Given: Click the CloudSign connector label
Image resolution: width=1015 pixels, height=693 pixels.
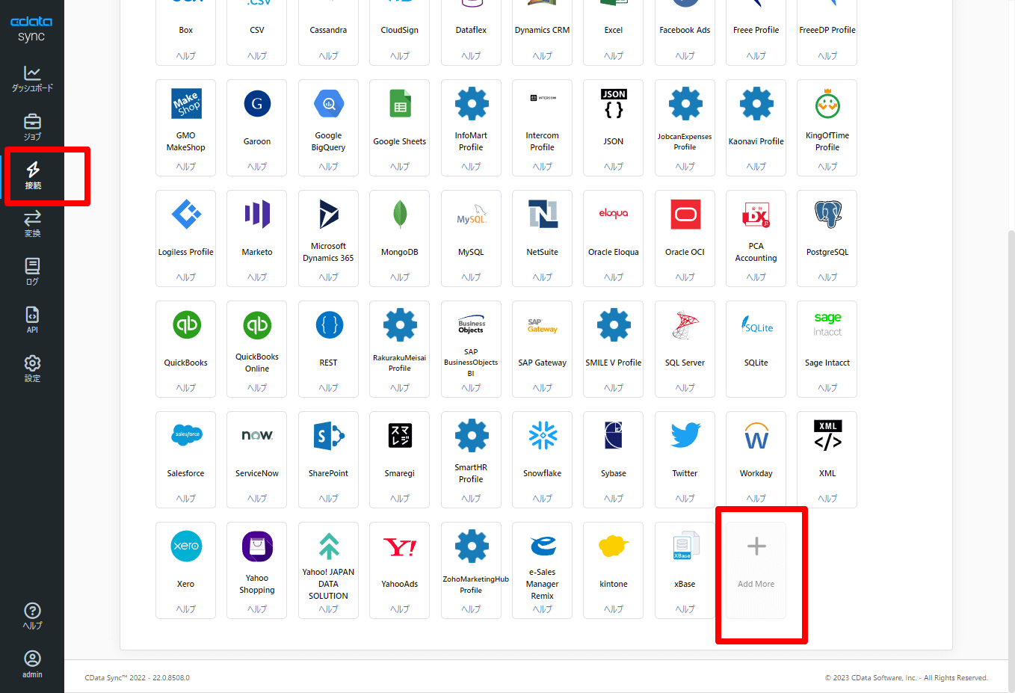Looking at the screenshot, I should pos(400,31).
